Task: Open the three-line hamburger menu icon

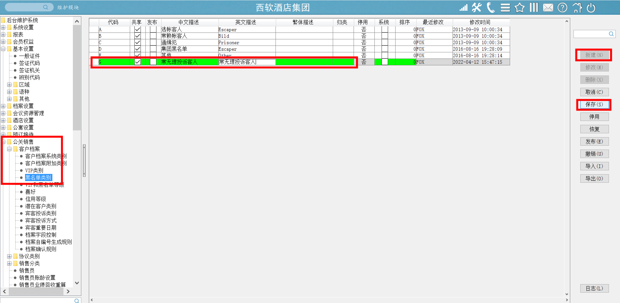Action: pyautogui.click(x=505, y=7)
